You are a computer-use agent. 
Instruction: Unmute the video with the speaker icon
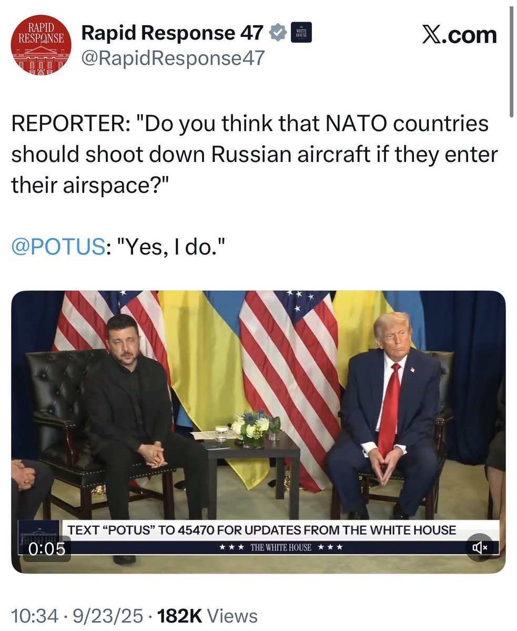click(x=480, y=547)
